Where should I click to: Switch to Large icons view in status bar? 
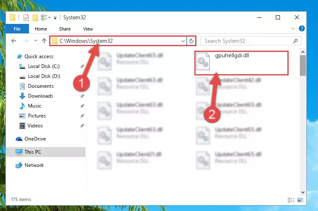[300, 200]
